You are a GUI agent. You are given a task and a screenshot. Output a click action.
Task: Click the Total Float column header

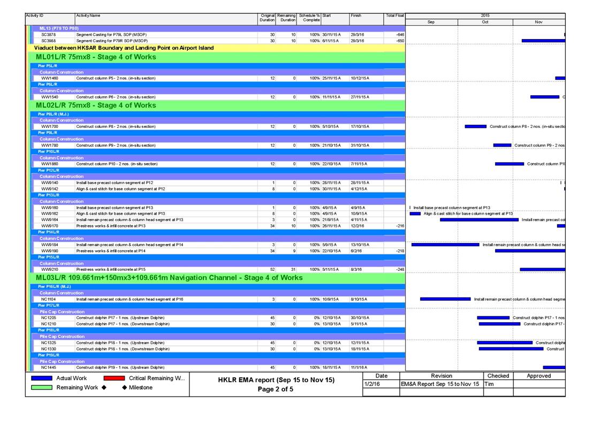(394, 19)
